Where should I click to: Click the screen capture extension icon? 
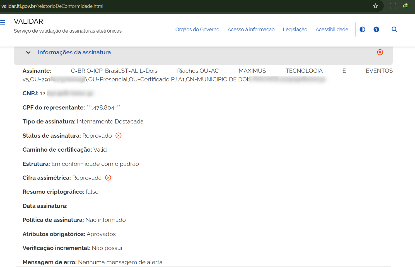393,6
